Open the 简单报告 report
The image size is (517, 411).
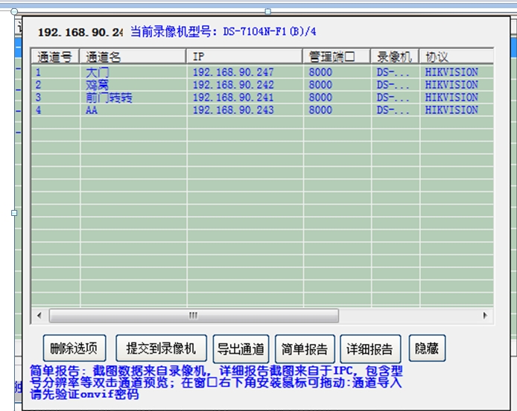pos(305,348)
